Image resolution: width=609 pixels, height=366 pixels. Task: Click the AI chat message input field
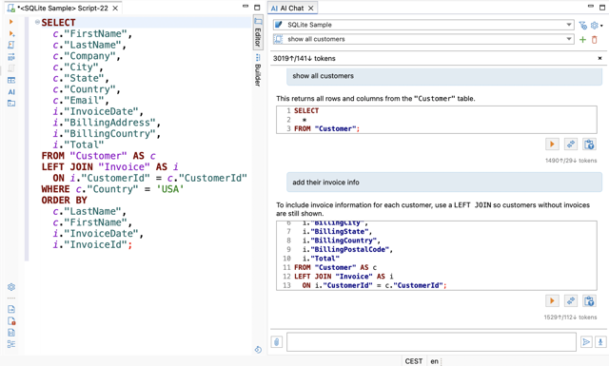(431, 342)
